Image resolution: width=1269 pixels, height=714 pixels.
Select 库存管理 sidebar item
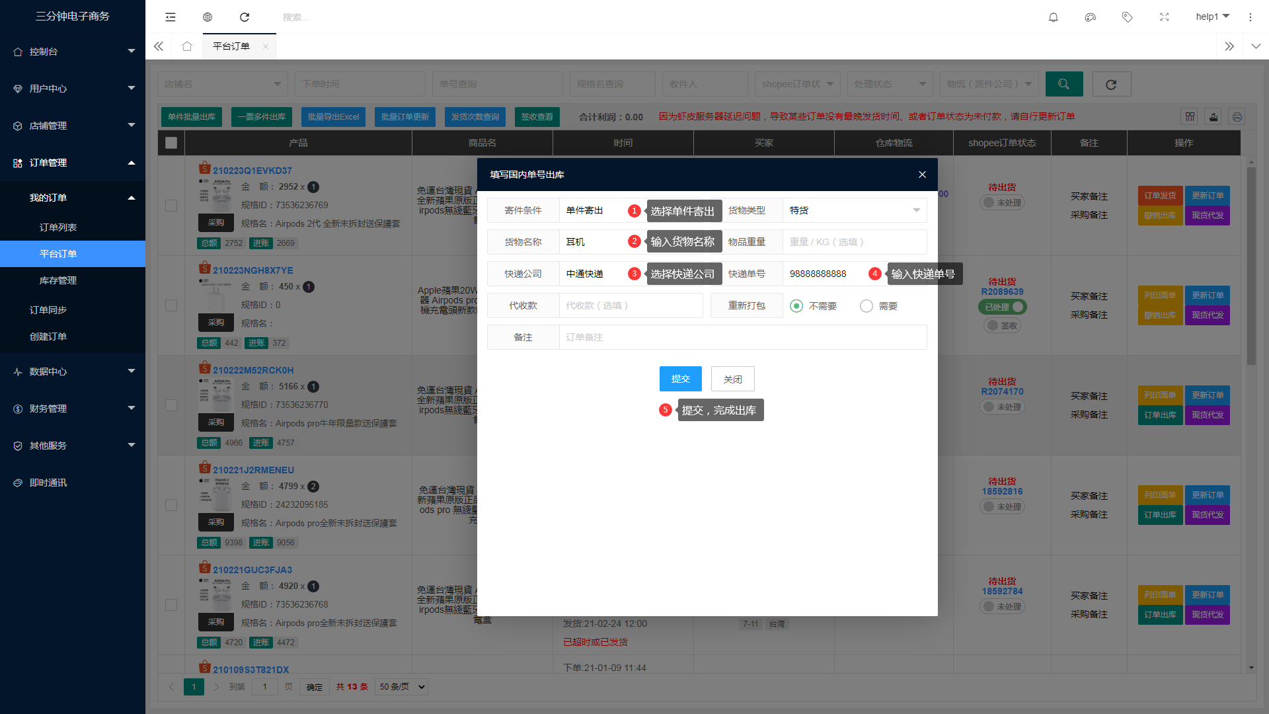coord(58,280)
